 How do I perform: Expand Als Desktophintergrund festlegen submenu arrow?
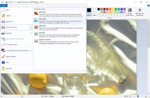31,50
